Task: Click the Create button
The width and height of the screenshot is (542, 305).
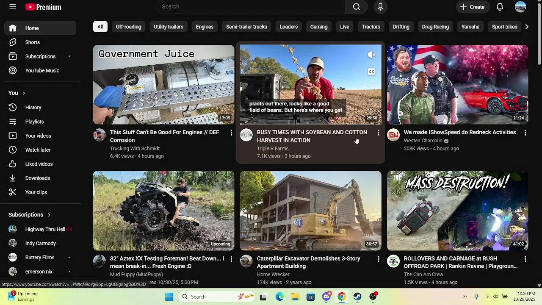Action: coord(472,7)
